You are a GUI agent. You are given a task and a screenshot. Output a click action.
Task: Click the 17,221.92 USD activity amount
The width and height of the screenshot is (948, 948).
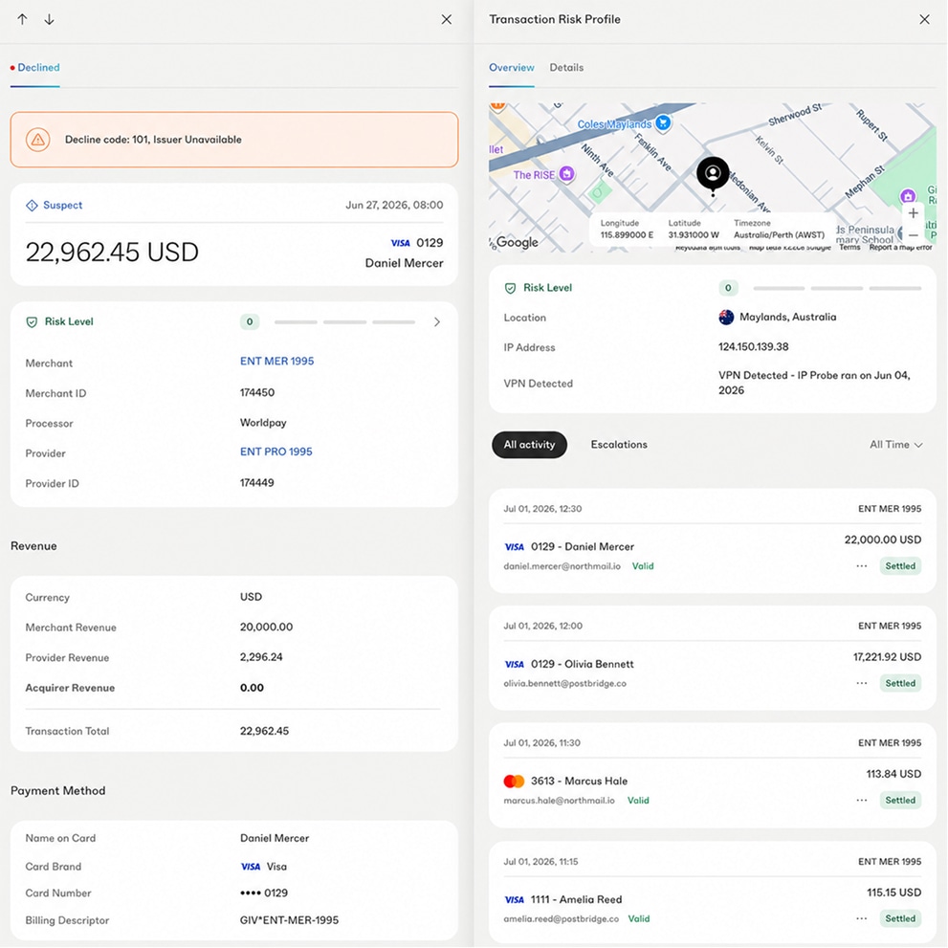887,657
